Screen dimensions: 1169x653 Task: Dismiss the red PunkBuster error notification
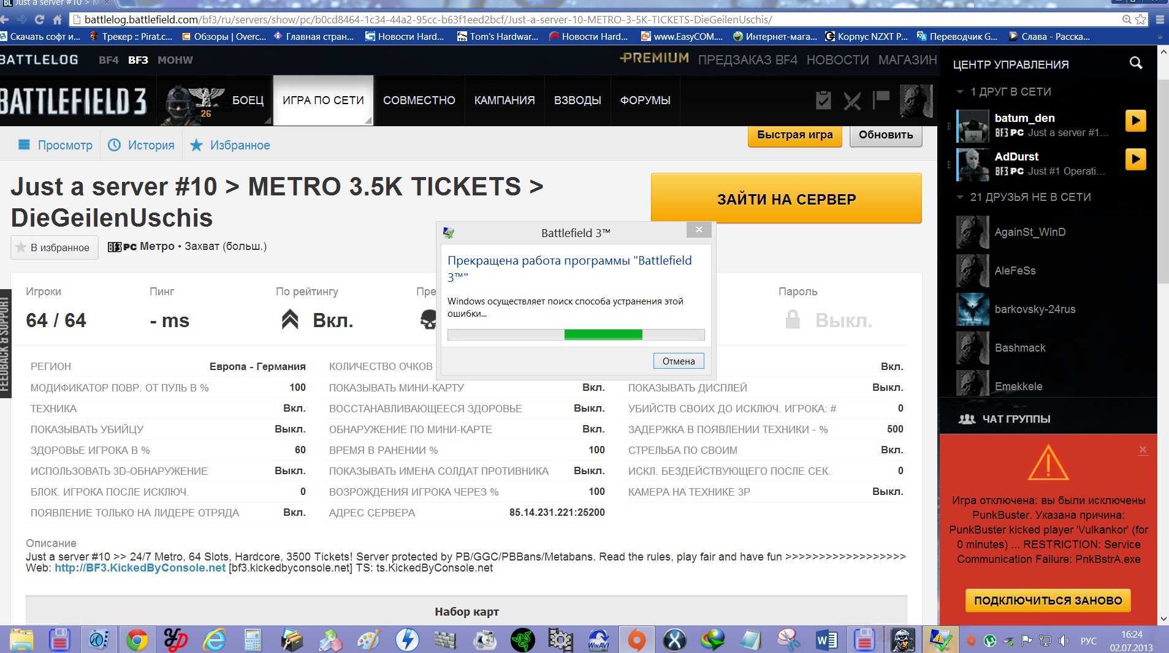1143,450
